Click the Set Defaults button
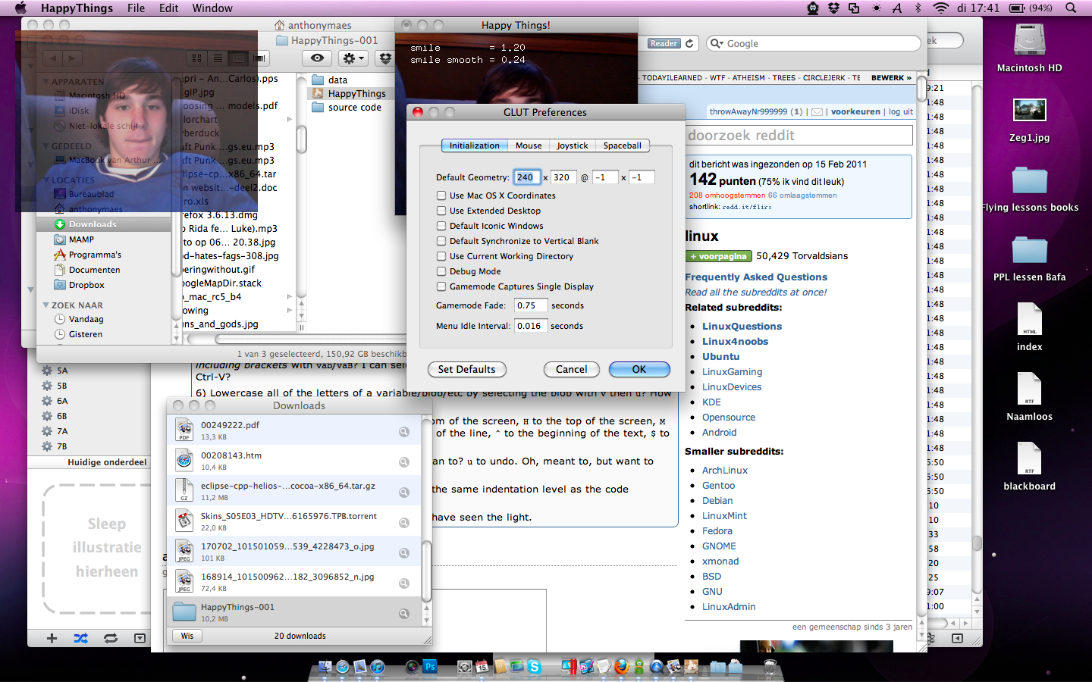 pos(466,369)
